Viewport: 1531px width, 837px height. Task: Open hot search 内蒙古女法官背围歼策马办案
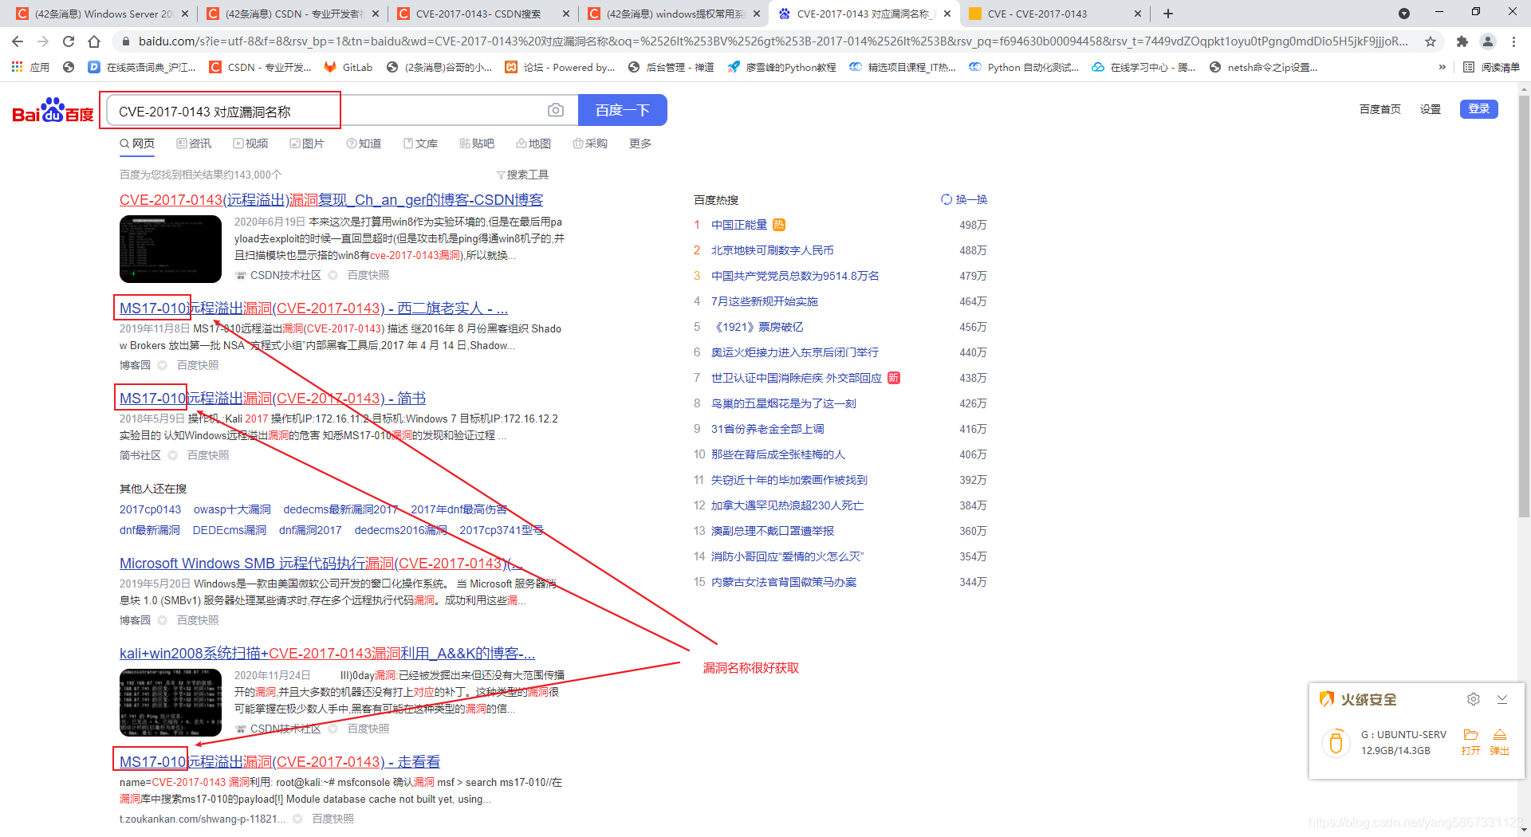point(784,582)
